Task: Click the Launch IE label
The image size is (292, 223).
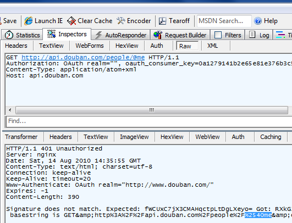Action: 48,21
